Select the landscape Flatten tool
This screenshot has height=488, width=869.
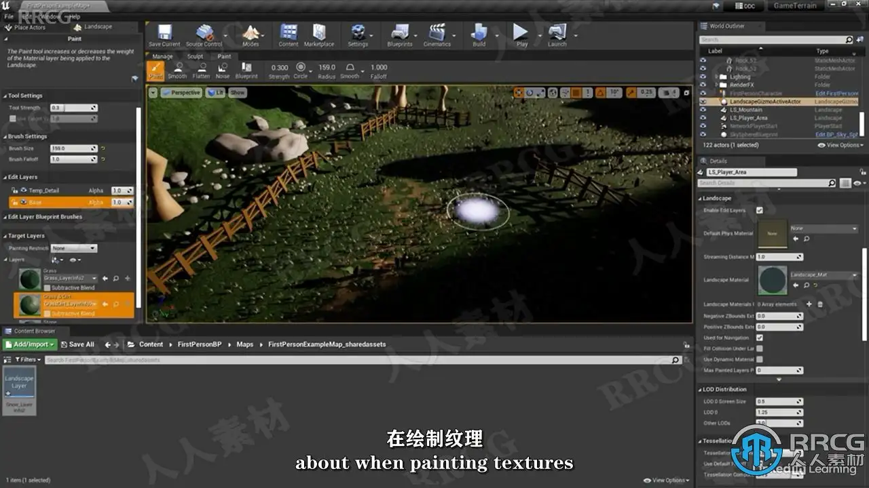click(x=201, y=70)
